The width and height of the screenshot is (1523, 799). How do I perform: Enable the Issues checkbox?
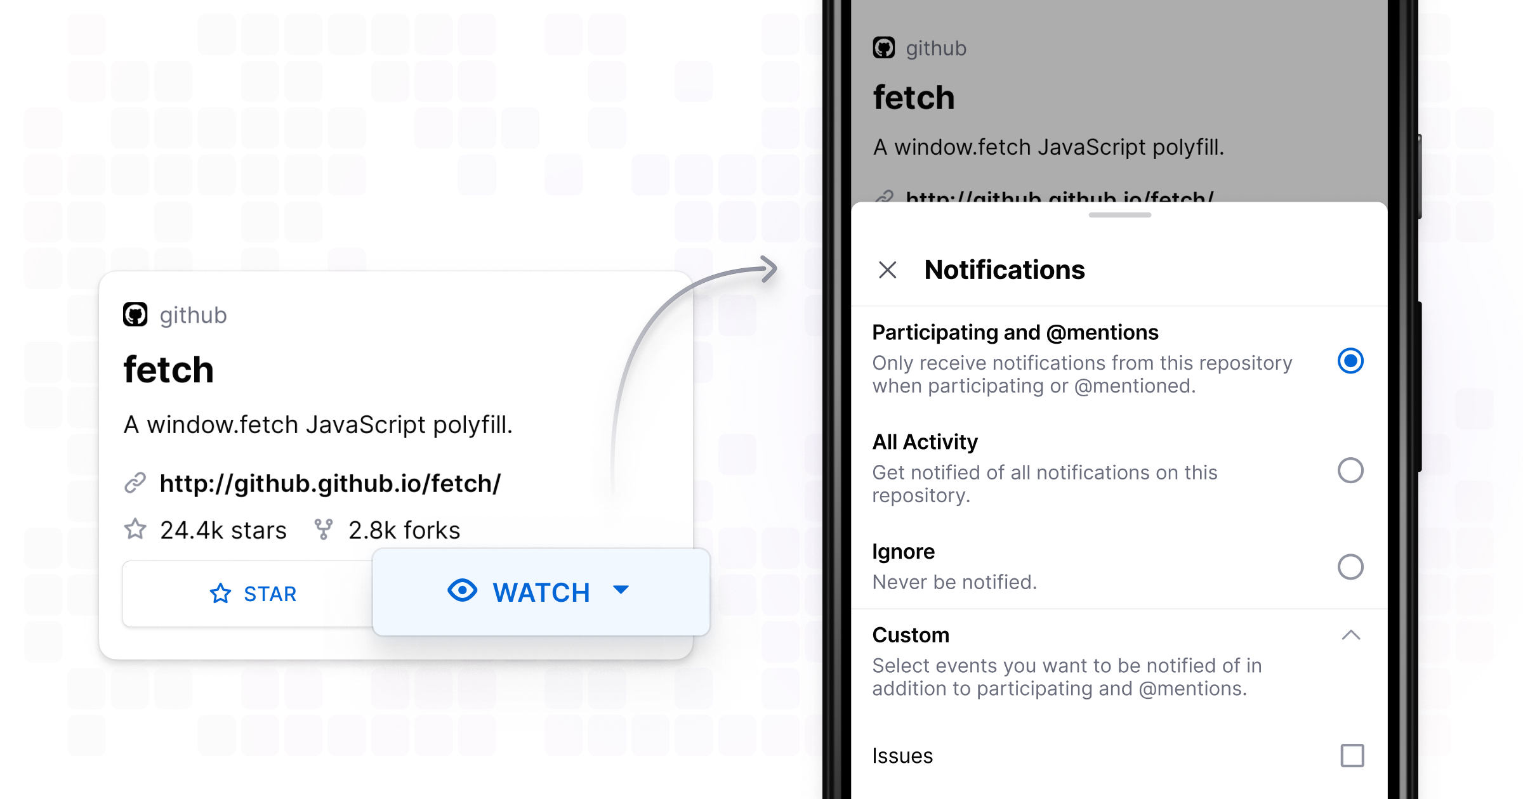(x=1351, y=755)
